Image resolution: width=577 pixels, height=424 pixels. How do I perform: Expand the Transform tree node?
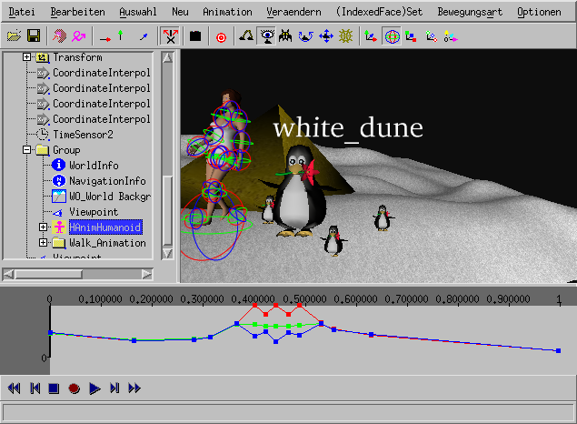pyautogui.click(x=26, y=57)
